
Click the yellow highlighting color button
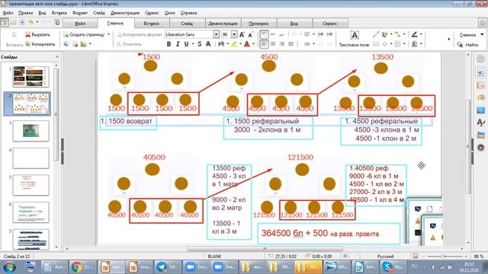click(234, 44)
